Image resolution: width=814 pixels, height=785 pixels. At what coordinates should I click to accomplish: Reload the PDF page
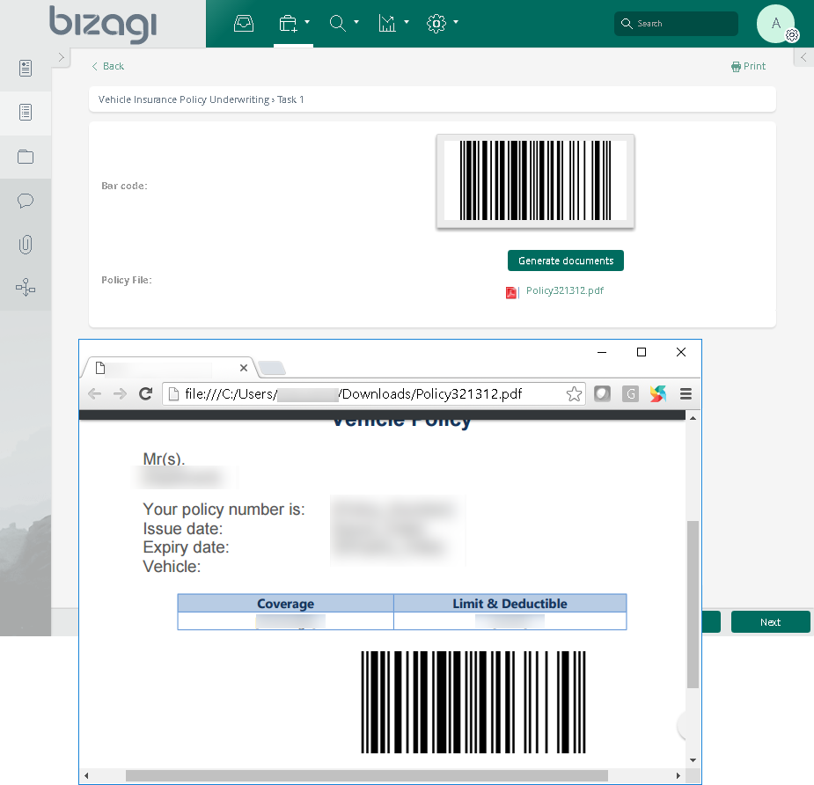point(146,393)
